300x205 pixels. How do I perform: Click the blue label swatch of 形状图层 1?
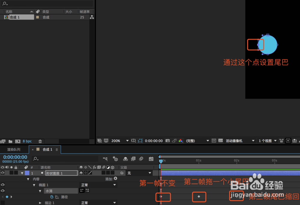click(27, 173)
